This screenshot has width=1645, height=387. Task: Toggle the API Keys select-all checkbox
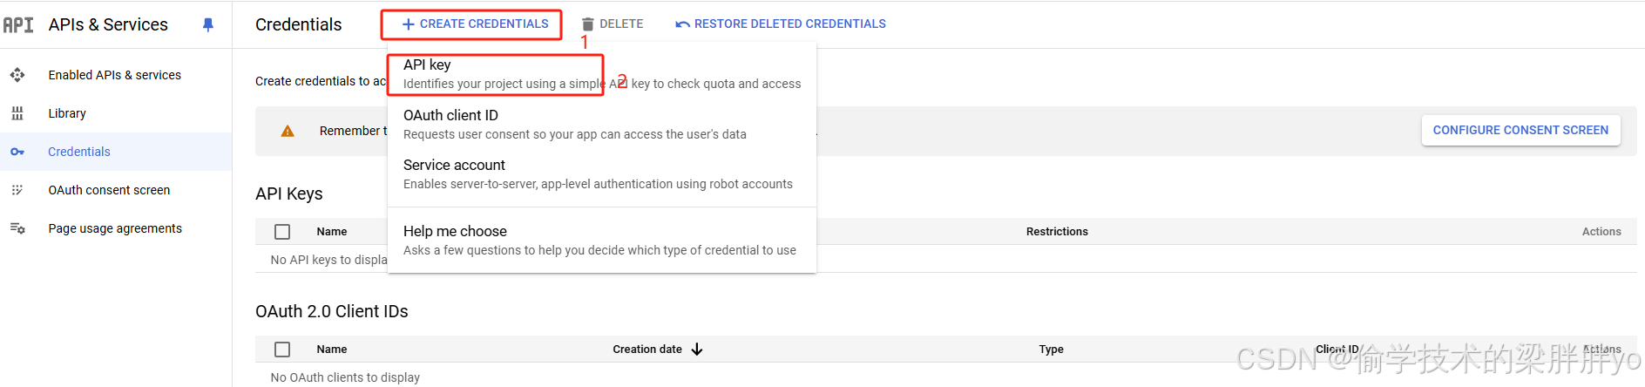tap(282, 232)
